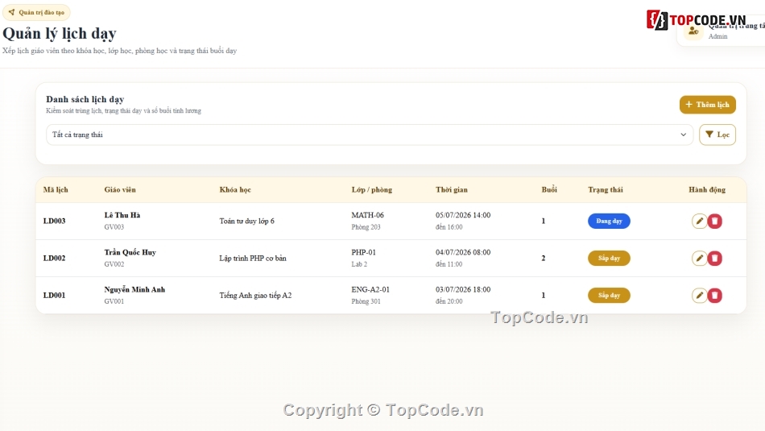Image resolution: width=765 pixels, height=431 pixels.
Task: Click the 'Hành động' column header
Action: point(707,190)
